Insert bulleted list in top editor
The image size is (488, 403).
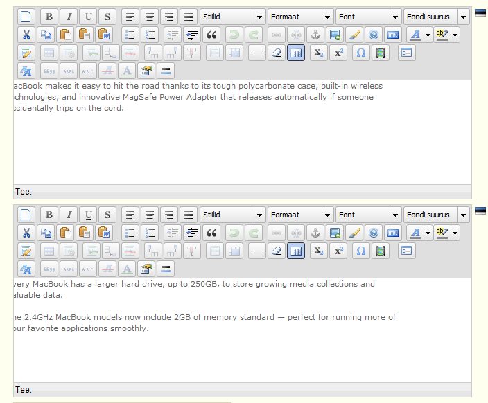(130, 35)
